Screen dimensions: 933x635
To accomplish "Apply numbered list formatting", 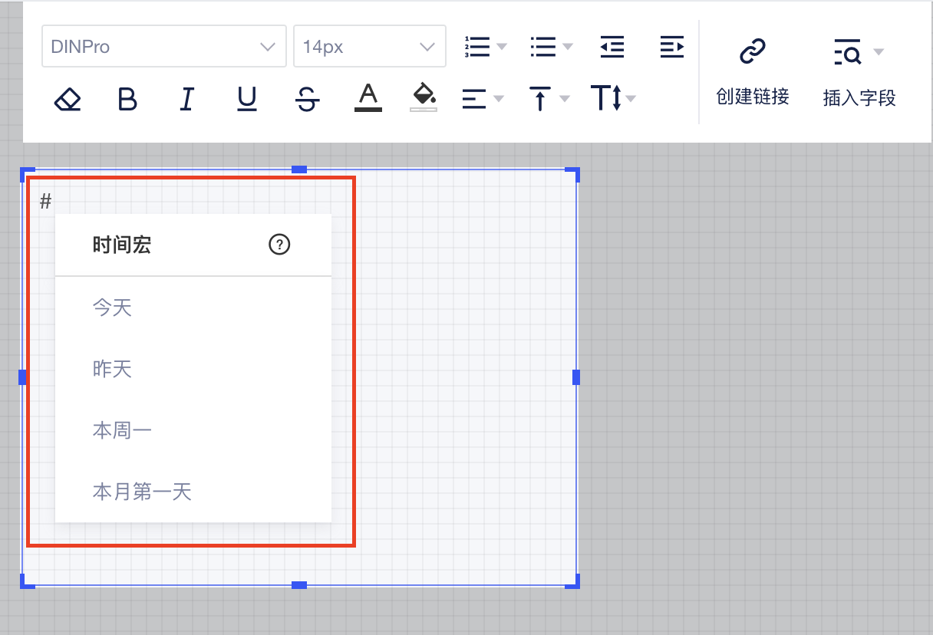I will (476, 46).
